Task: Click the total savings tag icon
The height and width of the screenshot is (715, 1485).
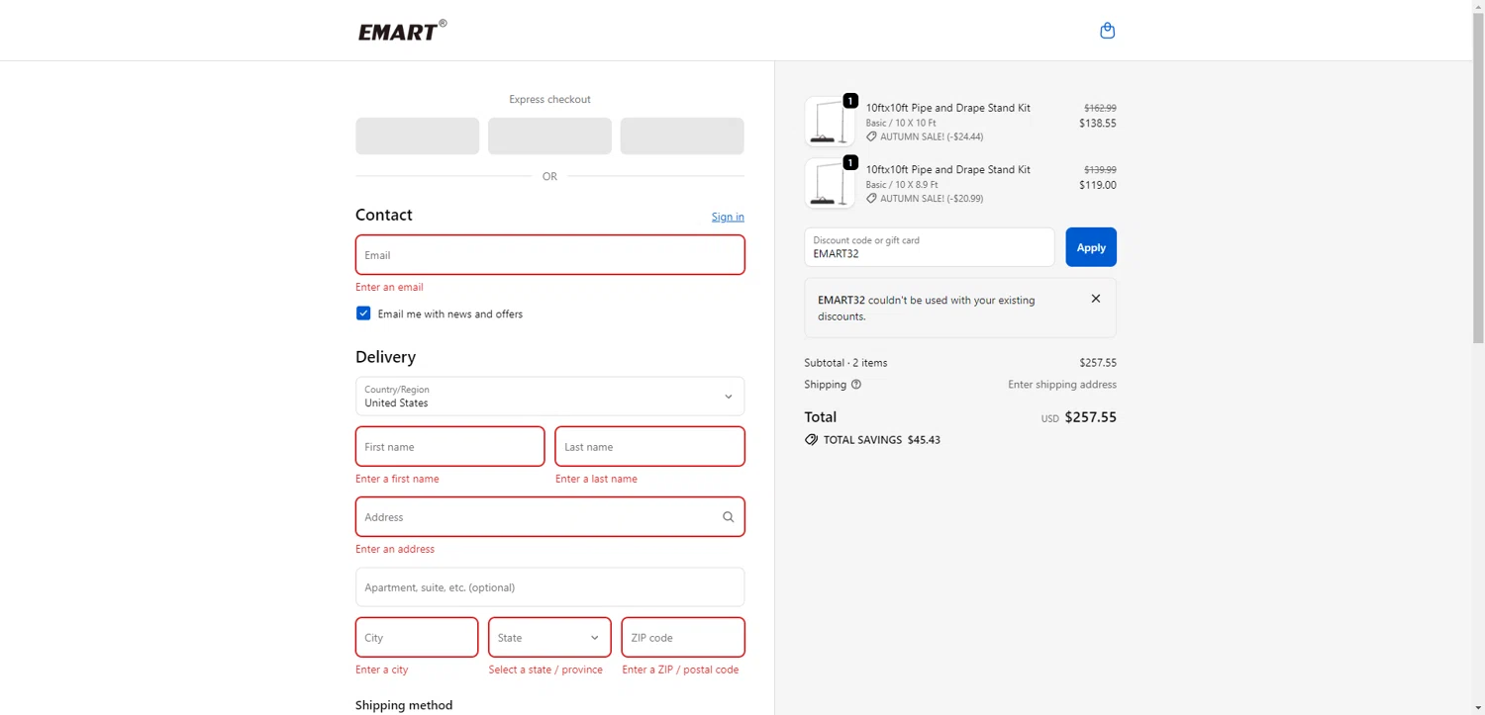Action: [x=812, y=440]
